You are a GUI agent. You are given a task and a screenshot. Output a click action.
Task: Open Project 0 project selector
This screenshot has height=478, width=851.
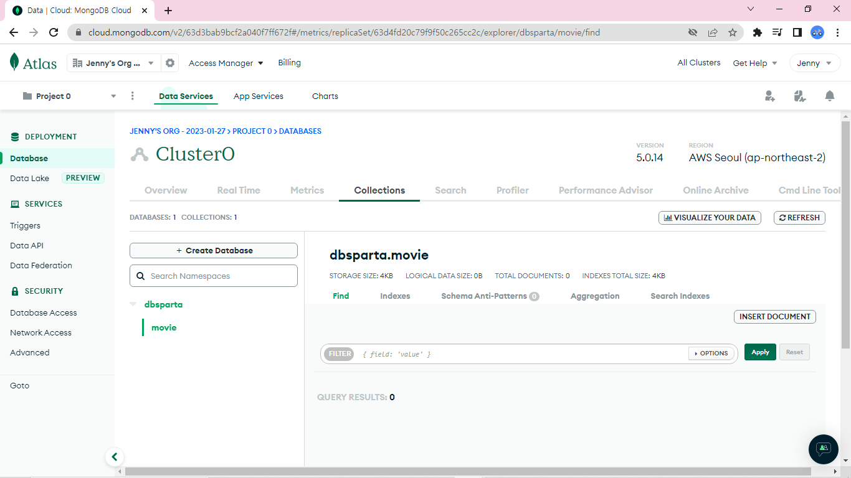[69, 96]
